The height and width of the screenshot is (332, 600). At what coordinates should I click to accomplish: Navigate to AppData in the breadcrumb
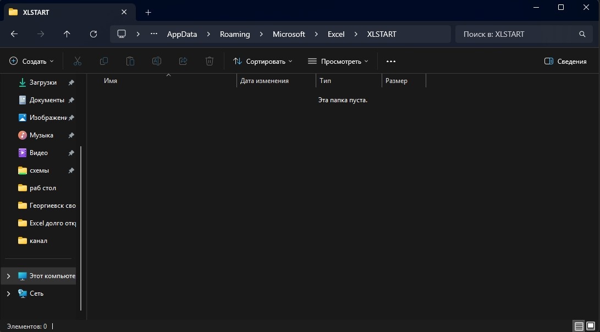tap(182, 34)
